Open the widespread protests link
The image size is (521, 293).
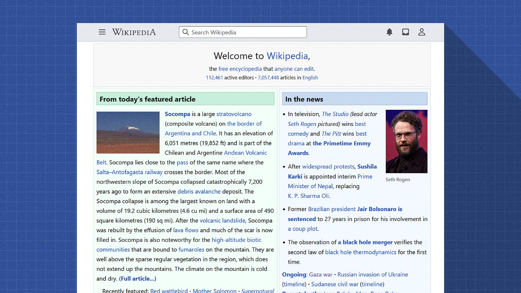point(328,166)
